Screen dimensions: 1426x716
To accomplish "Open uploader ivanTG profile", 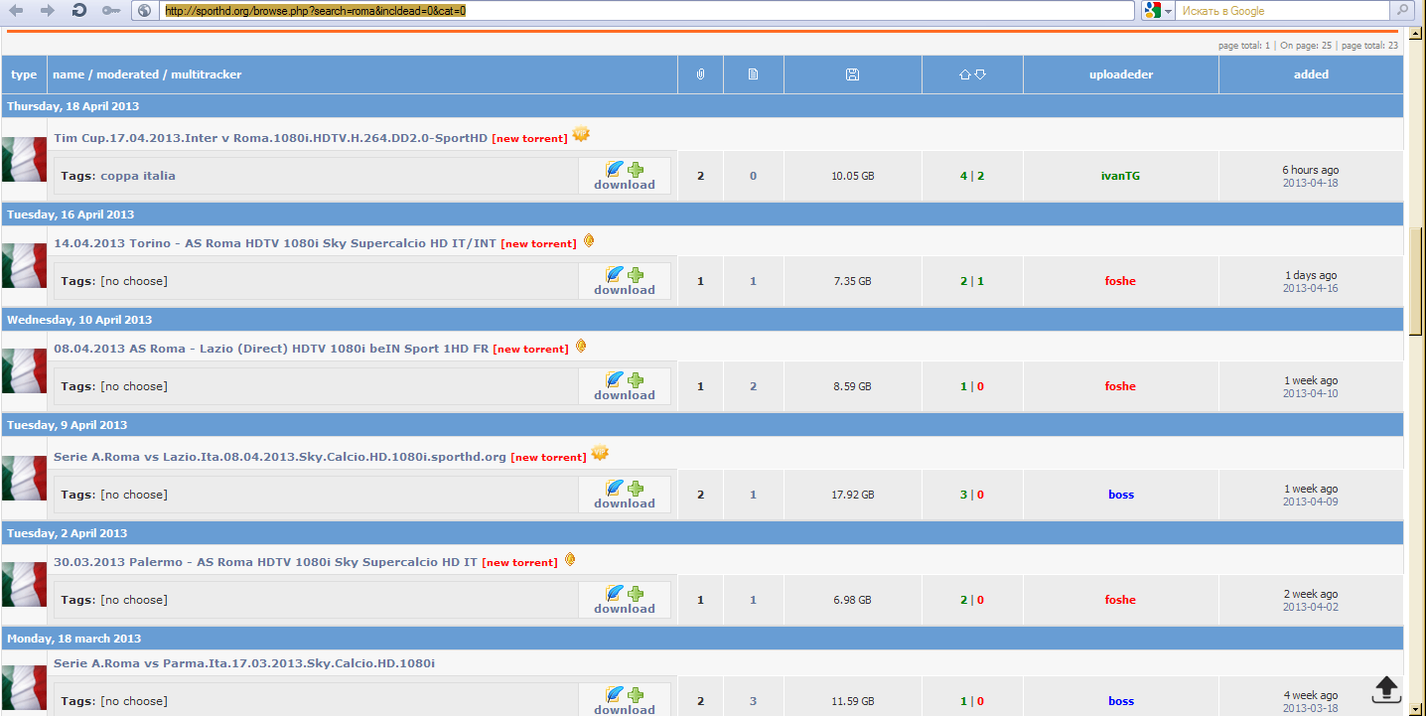I will pos(1121,176).
